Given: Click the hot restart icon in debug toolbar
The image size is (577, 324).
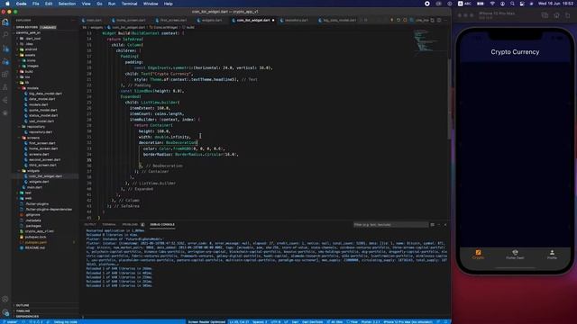Looking at the screenshot, I should click(398, 20).
